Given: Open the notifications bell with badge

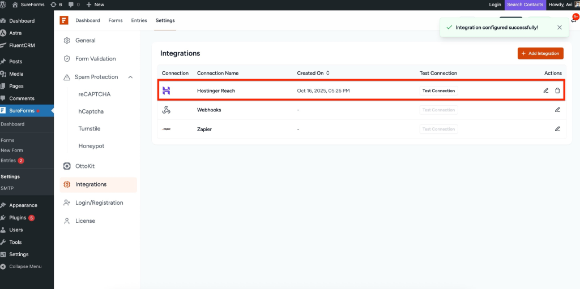Looking at the screenshot, I should (574, 20).
